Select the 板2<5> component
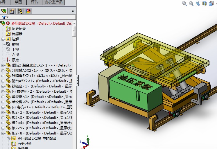217x149 pixels. [x=42, y=128]
